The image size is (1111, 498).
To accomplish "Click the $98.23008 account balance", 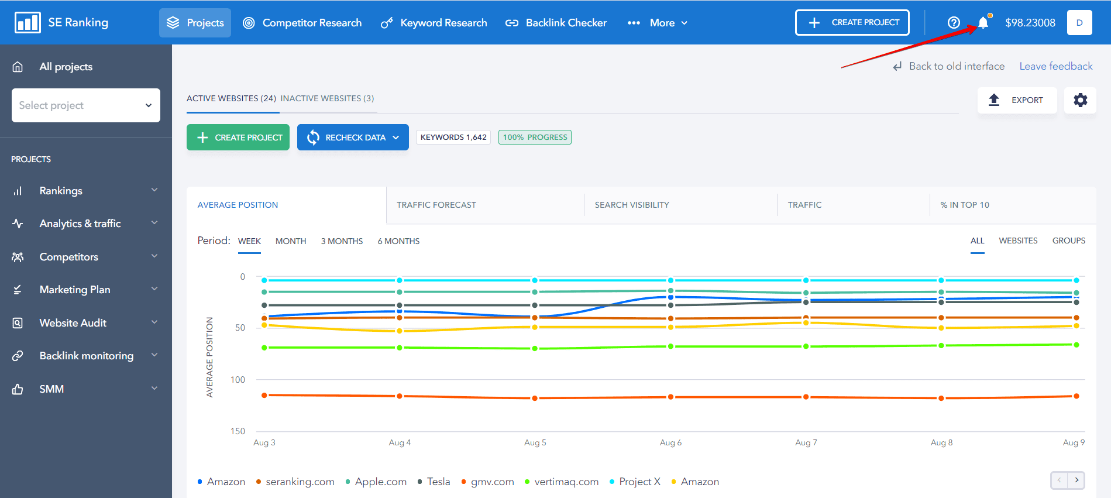I will pos(1030,23).
